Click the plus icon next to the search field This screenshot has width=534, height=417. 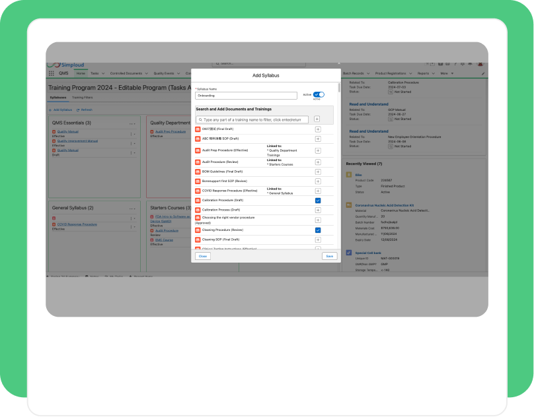pos(317,119)
